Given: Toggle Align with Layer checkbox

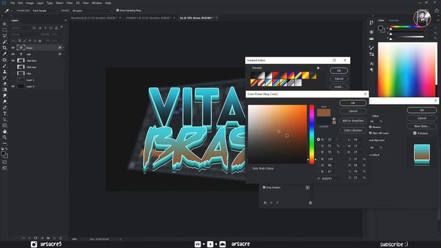Looking at the screenshot, I should click(x=371, y=133).
